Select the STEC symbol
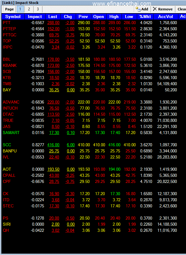The height and width of the screenshot is (255, 186). [x=8, y=206]
